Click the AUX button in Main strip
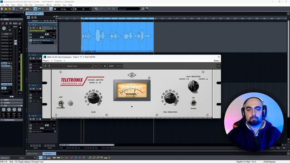Viewport: 290px width, 163px height. pyautogui.click(x=6, y=34)
